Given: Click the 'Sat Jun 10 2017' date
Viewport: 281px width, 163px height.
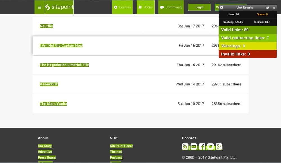Looking at the screenshot, I should pos(191,104).
